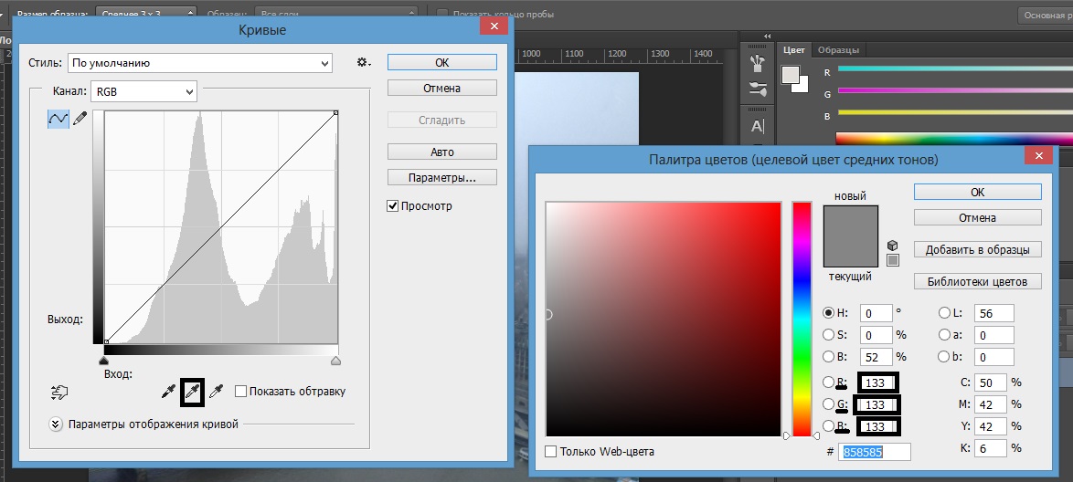Select the H hue radio button
The width and height of the screenshot is (1073, 482).
click(x=829, y=312)
